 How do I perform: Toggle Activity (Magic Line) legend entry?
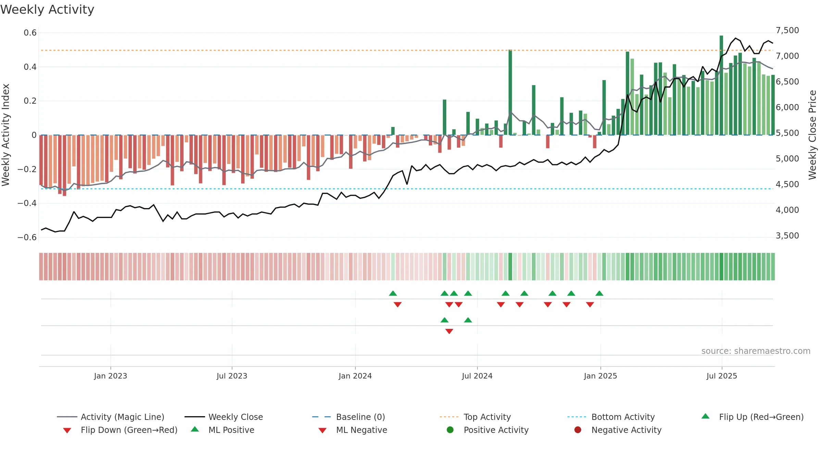111,417
